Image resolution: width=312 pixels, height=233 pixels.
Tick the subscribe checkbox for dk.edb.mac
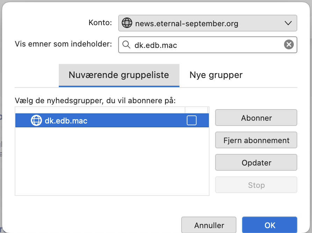click(x=191, y=120)
